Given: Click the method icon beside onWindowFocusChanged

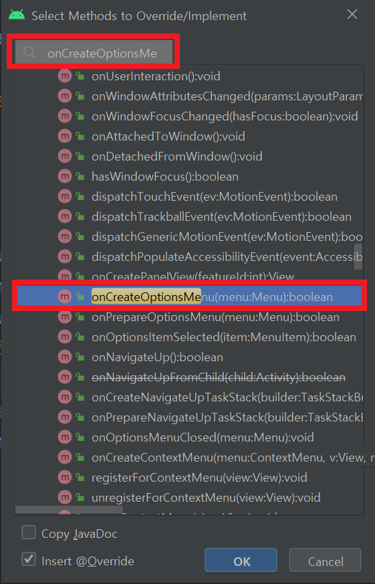Looking at the screenshot, I should click(x=65, y=116).
